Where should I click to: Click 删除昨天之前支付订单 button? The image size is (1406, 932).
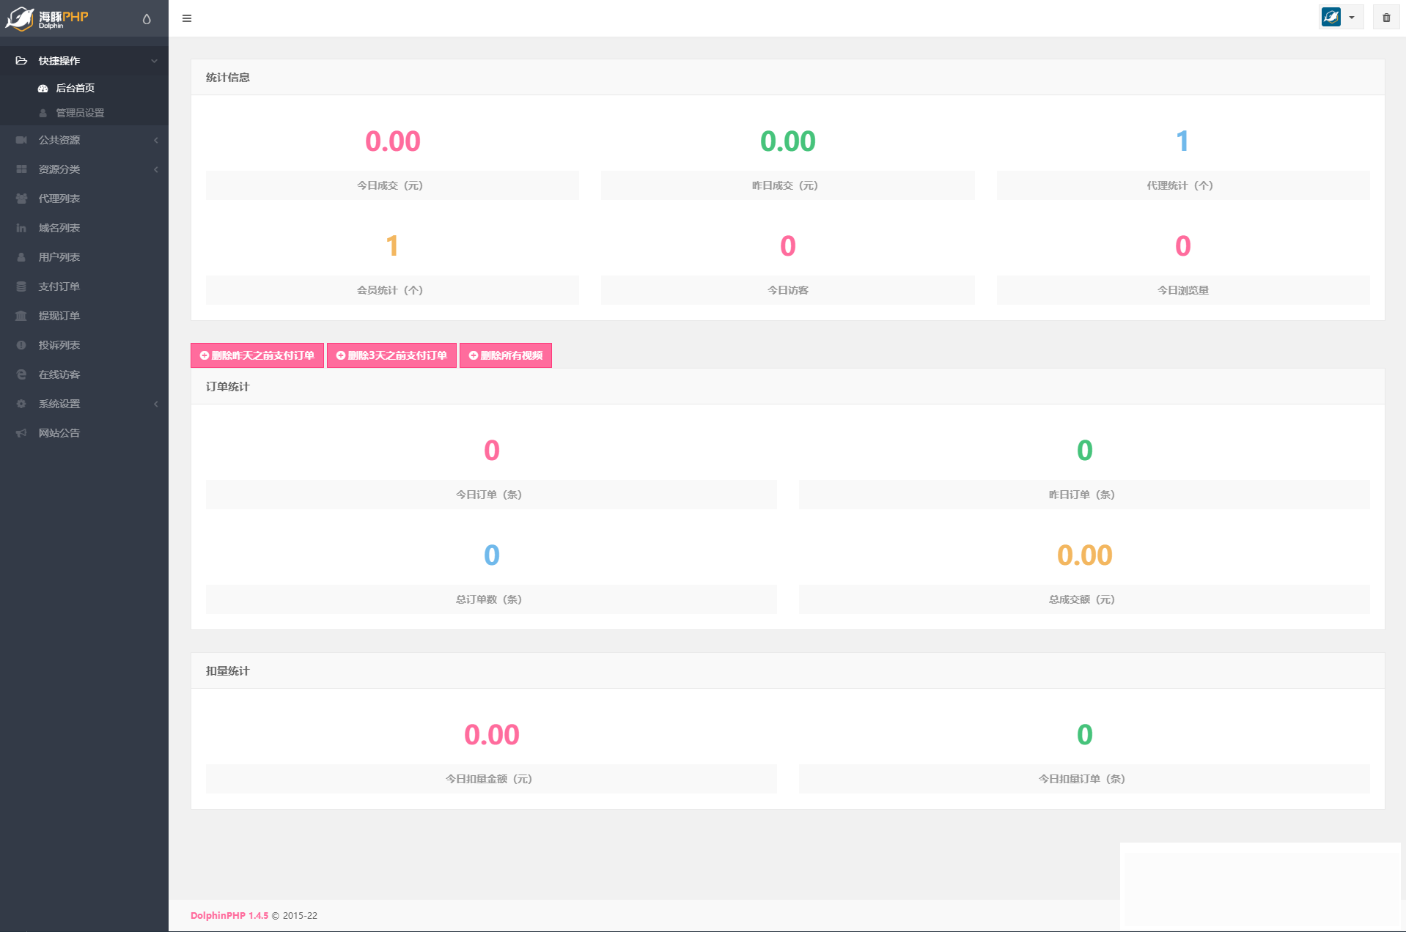point(257,355)
